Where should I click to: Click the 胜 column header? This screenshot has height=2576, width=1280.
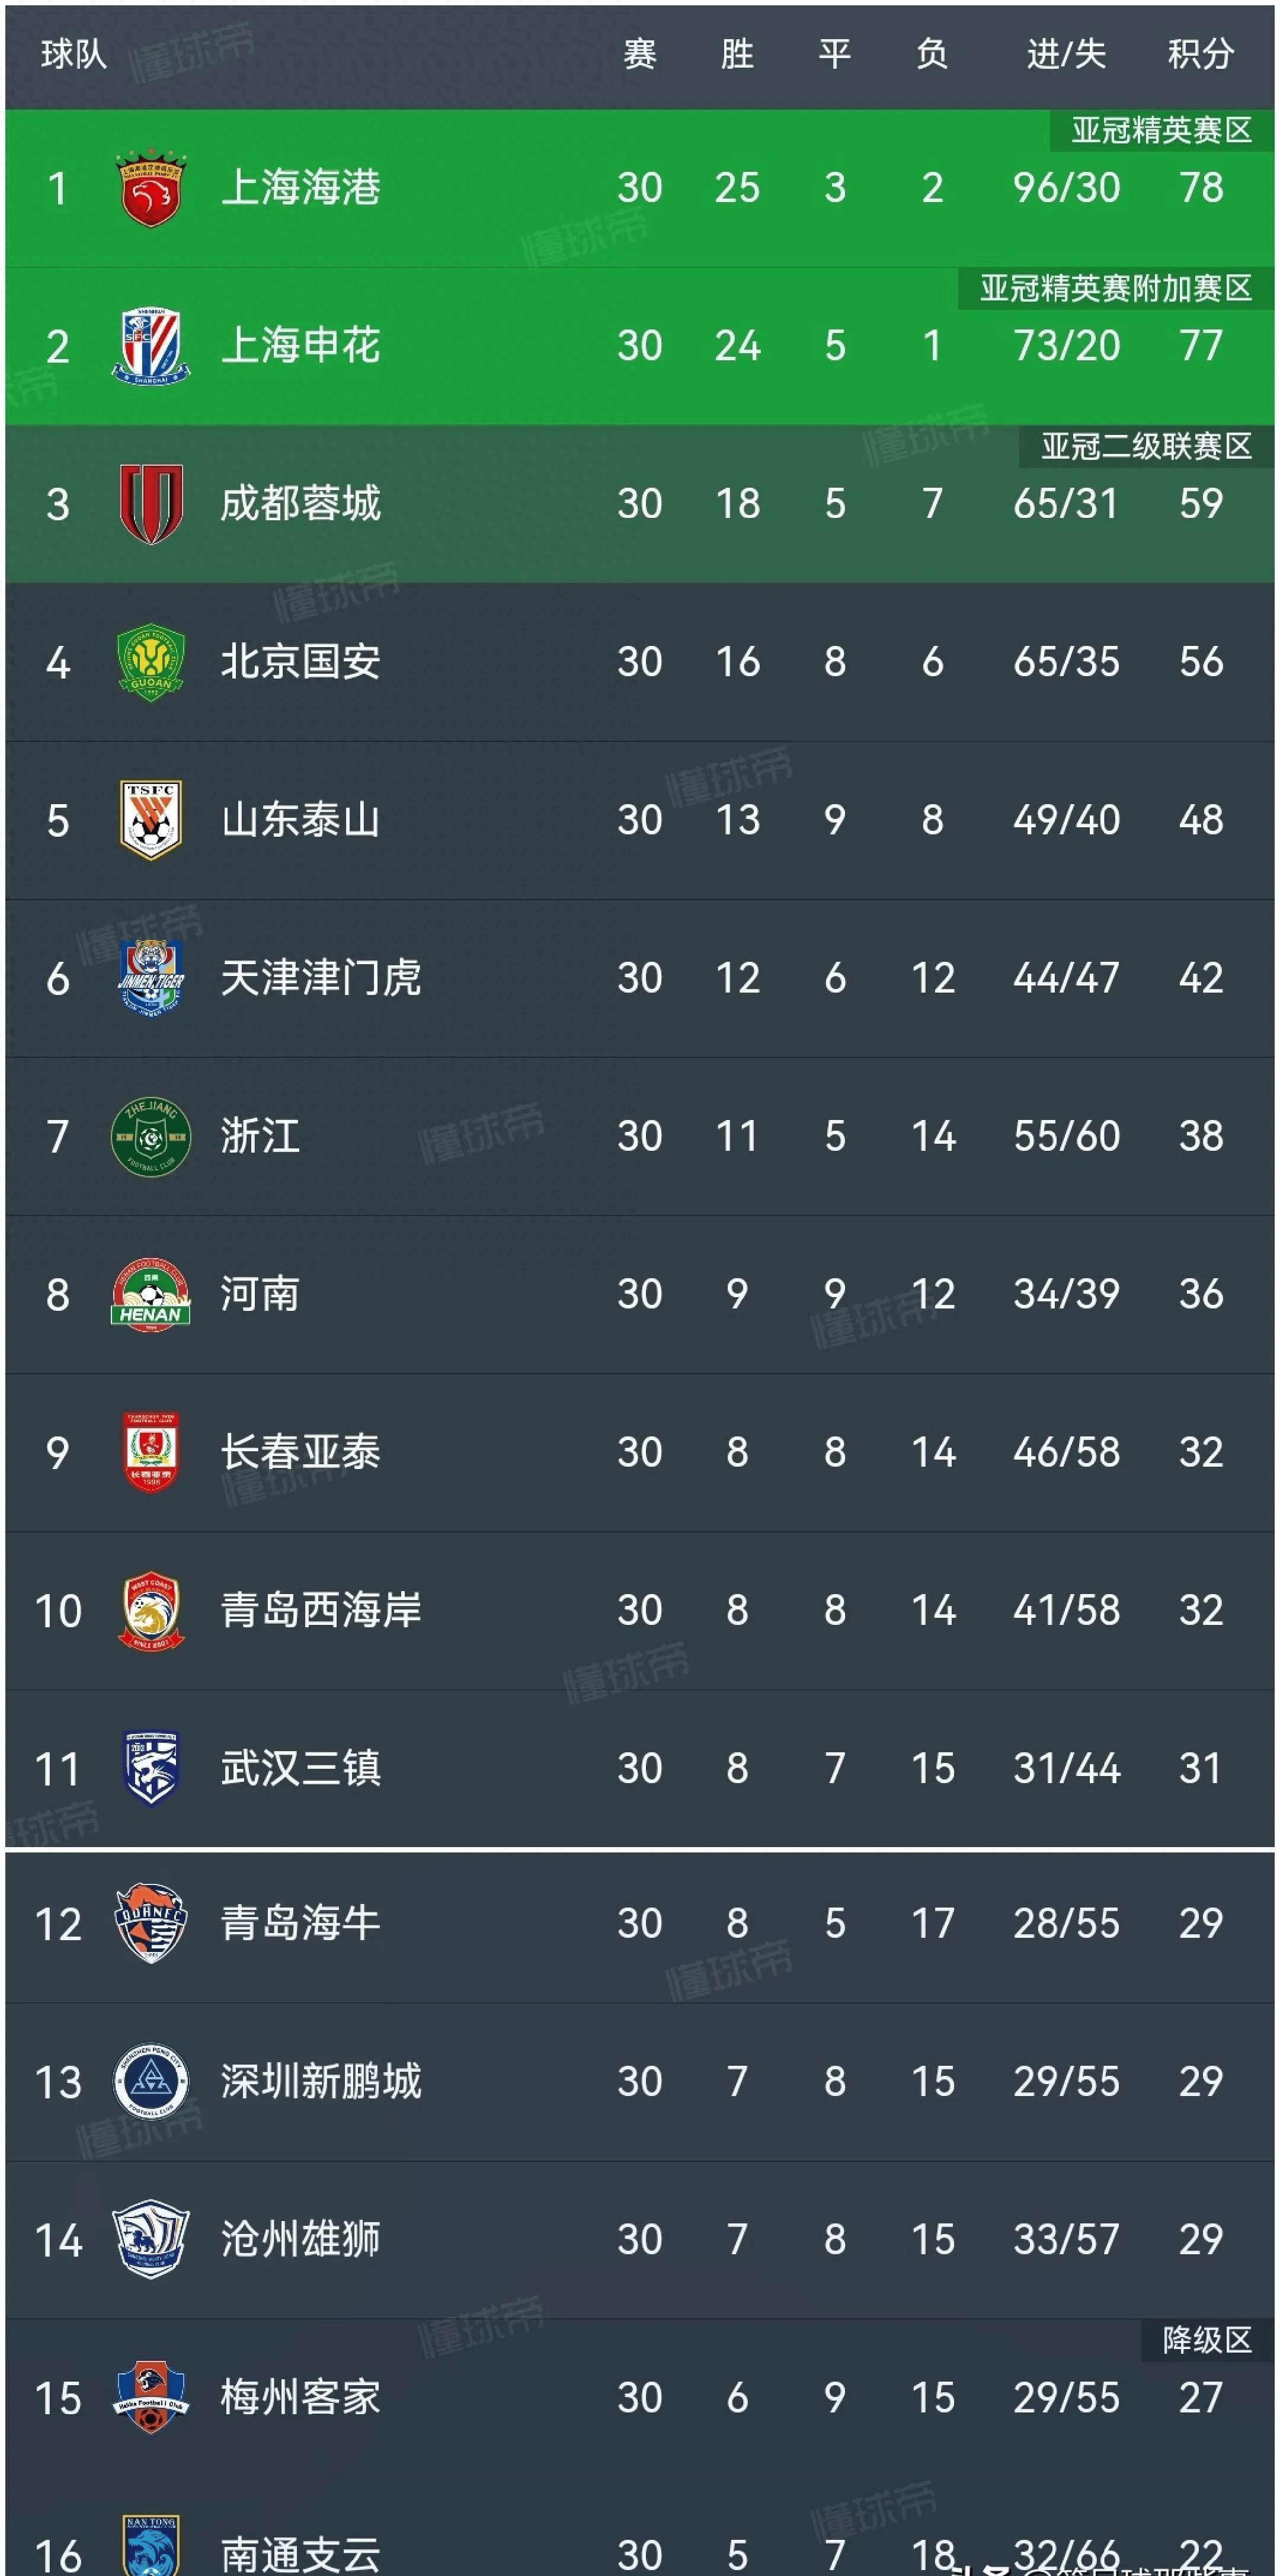click(737, 54)
